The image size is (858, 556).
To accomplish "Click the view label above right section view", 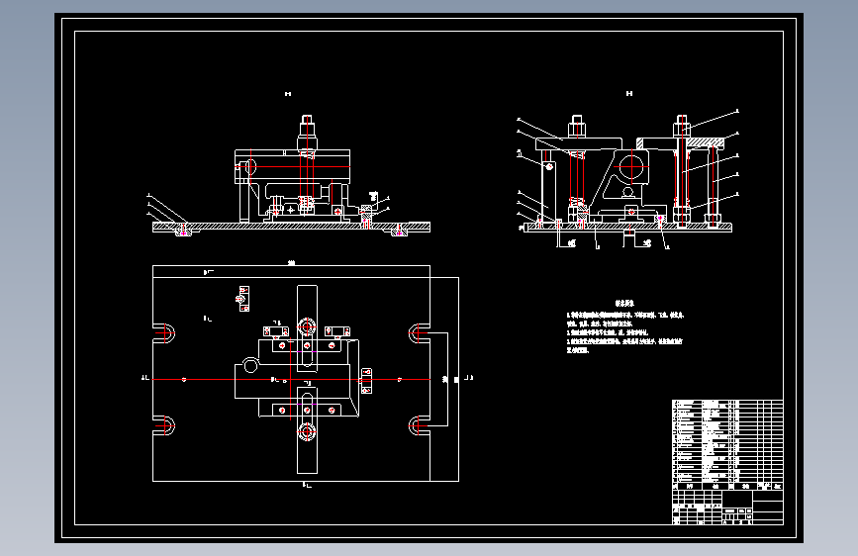I will [629, 94].
